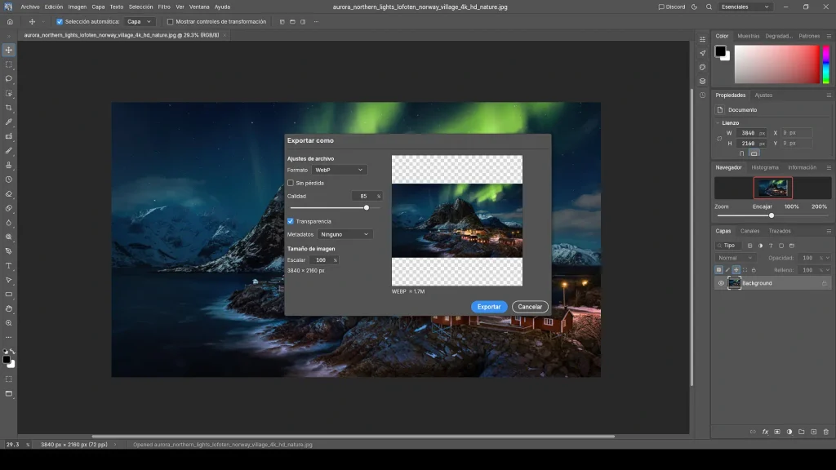836x470 pixels.
Task: Pick the Eyedropper tool
Action: [8, 122]
